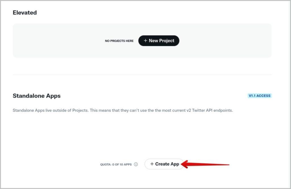Image resolution: width=291 pixels, height=189 pixels.
Task: Click the plus icon beside Create App
Action: tap(152, 164)
